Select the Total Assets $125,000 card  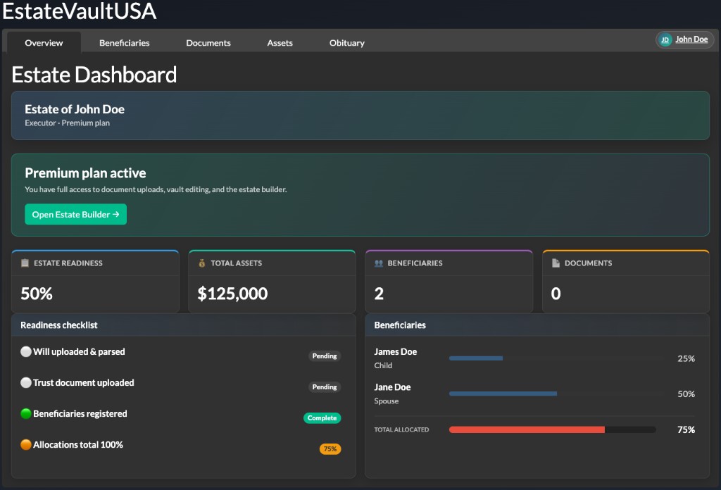272,282
